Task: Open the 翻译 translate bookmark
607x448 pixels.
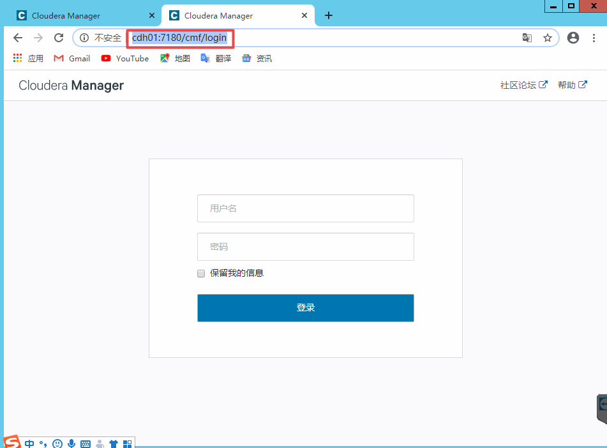Action: click(x=216, y=59)
